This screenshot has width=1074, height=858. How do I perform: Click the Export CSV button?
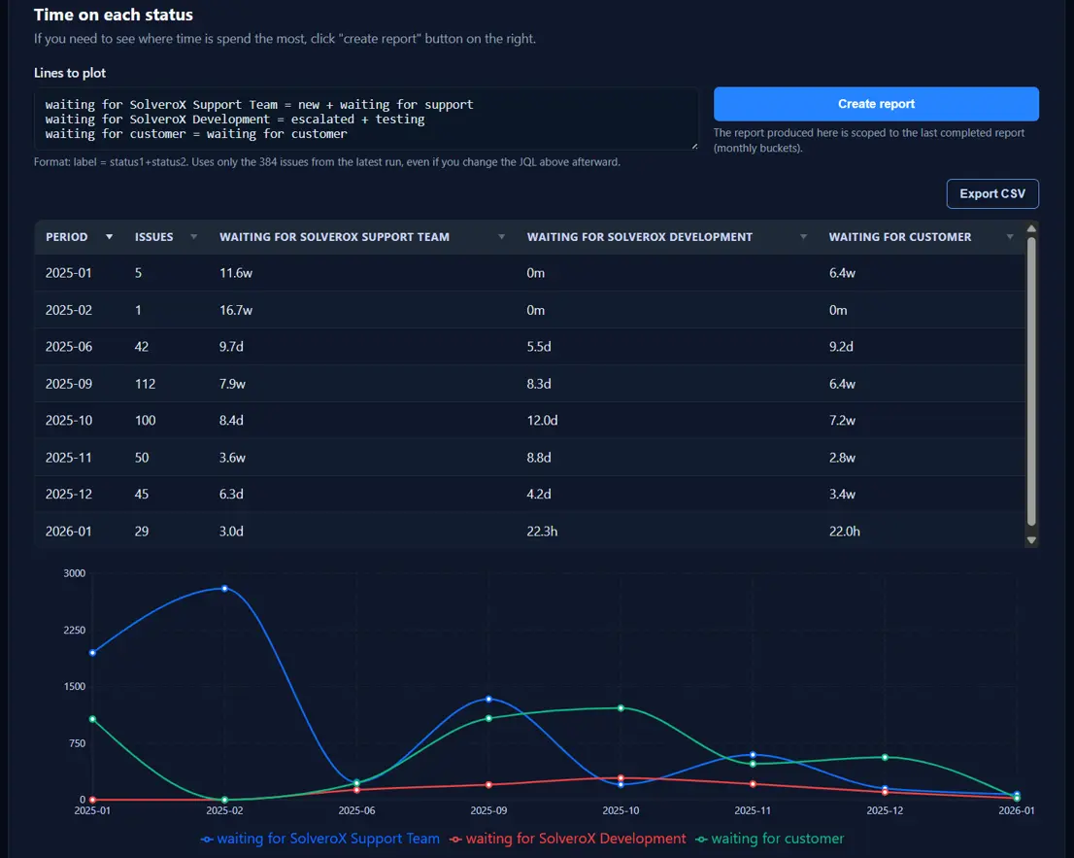pyautogui.click(x=992, y=193)
